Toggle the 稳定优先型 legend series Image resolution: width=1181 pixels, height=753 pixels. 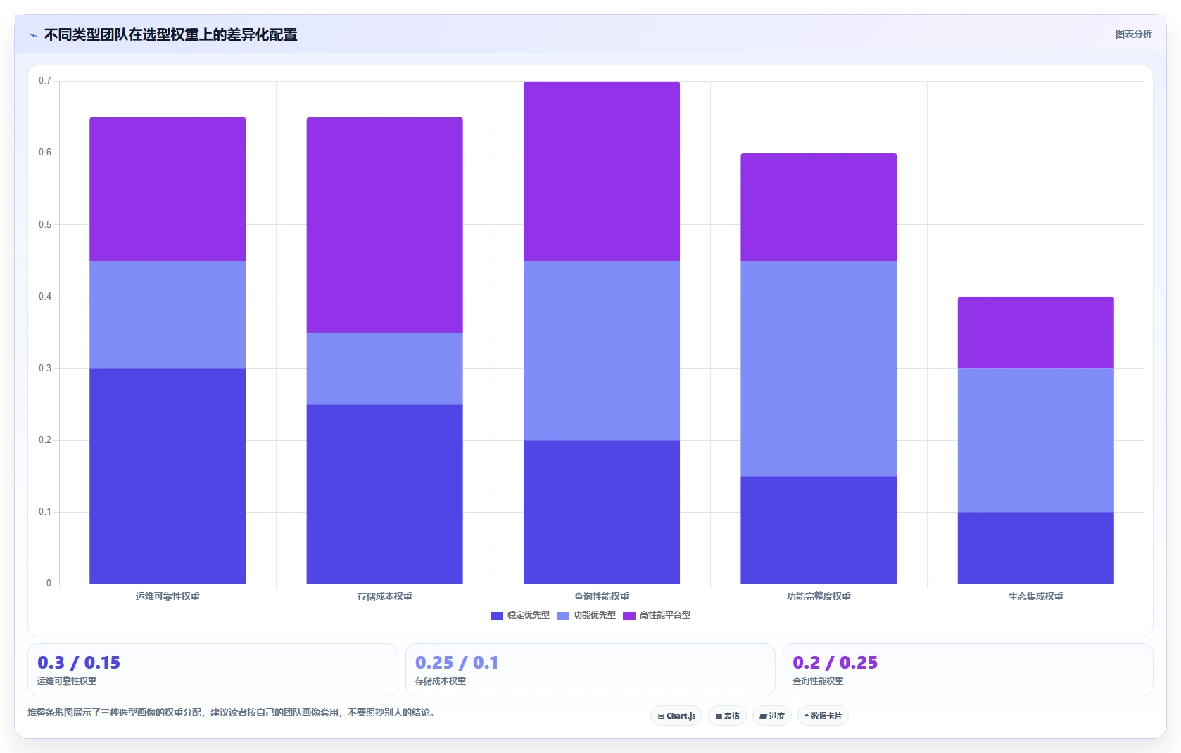[520, 615]
